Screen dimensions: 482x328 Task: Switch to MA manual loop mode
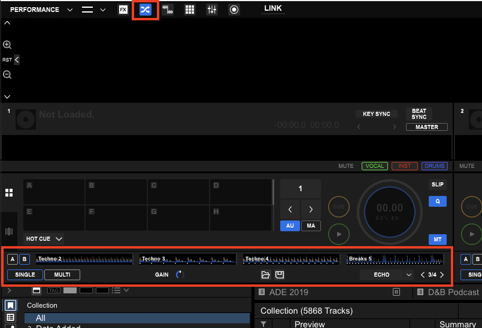click(311, 226)
